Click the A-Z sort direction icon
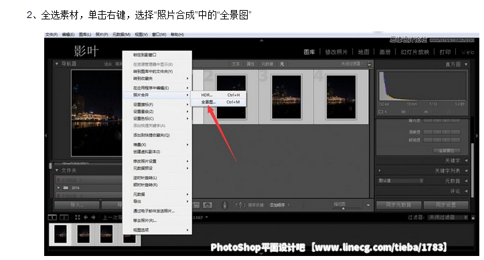Screen dimensions: 484x260 point(240,205)
